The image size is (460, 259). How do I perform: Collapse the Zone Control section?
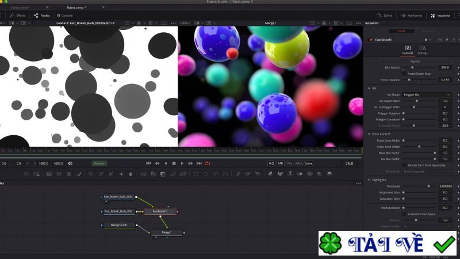[369, 134]
